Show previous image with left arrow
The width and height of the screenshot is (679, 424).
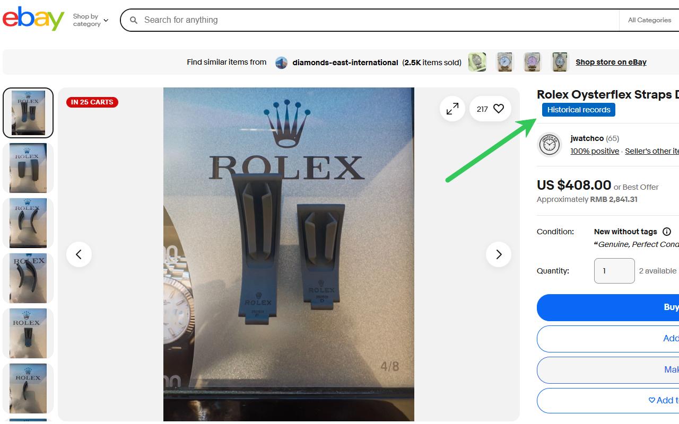tap(79, 254)
